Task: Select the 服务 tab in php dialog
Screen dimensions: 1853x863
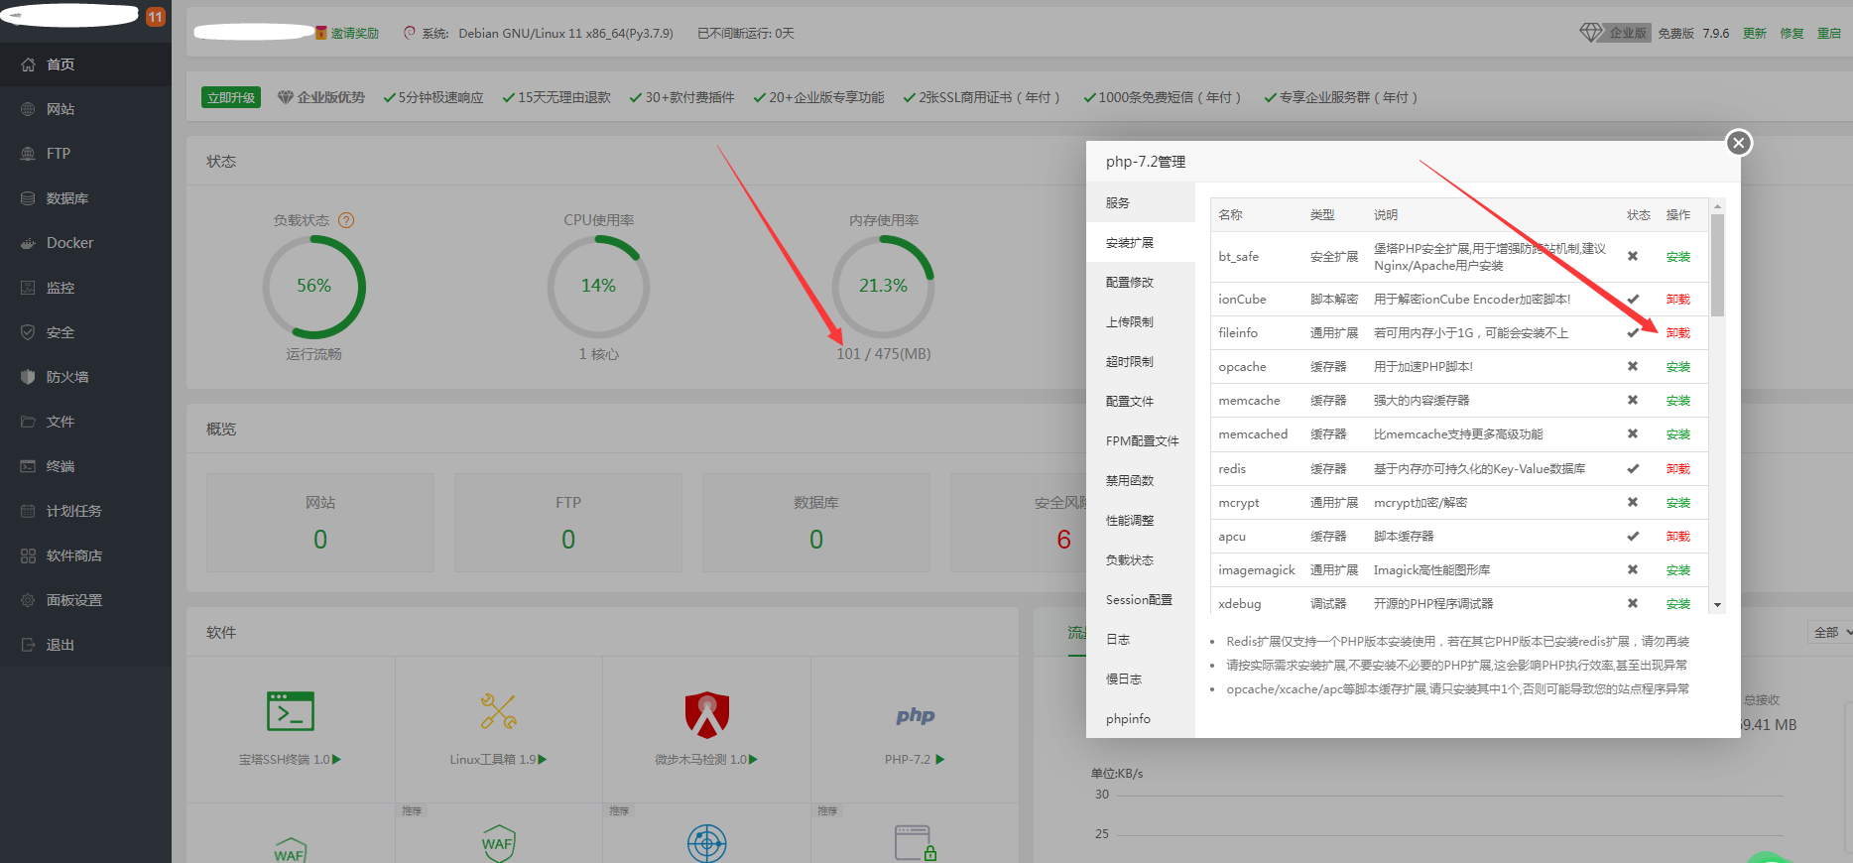Action: tap(1141, 202)
